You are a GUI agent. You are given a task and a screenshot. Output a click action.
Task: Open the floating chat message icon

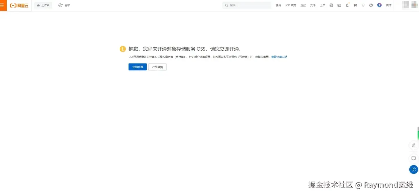pyautogui.click(x=414, y=158)
